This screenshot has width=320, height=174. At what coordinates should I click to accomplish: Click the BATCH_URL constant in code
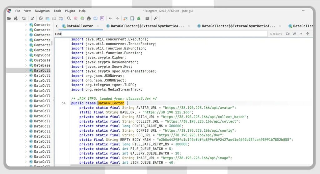pos(146,117)
